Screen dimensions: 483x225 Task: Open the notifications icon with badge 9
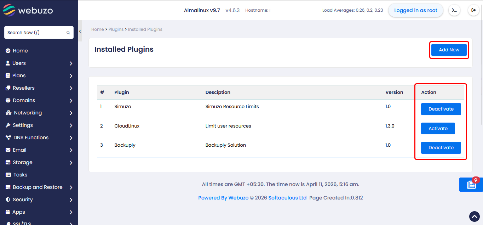pos(471,185)
